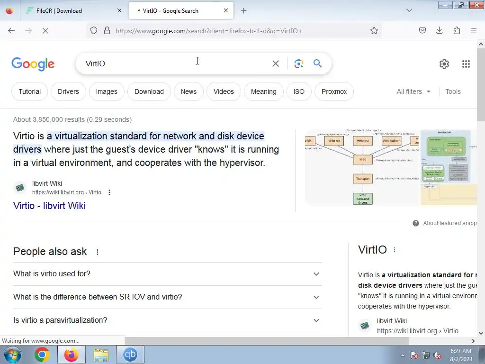Screen dimensions: 485x364
Task: Select the Tutorial filter chip
Action: pos(29,91)
